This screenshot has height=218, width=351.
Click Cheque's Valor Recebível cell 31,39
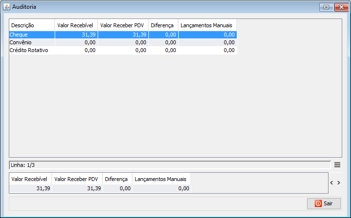pos(76,35)
